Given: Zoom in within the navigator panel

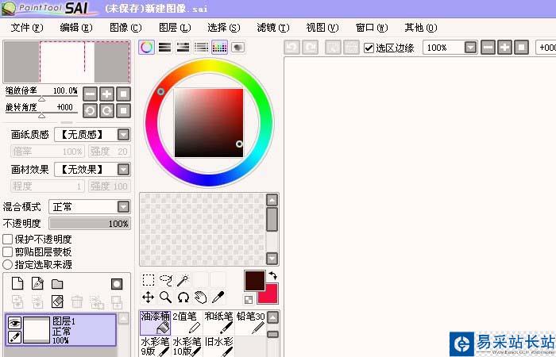Looking at the screenshot, I should pos(106,94).
